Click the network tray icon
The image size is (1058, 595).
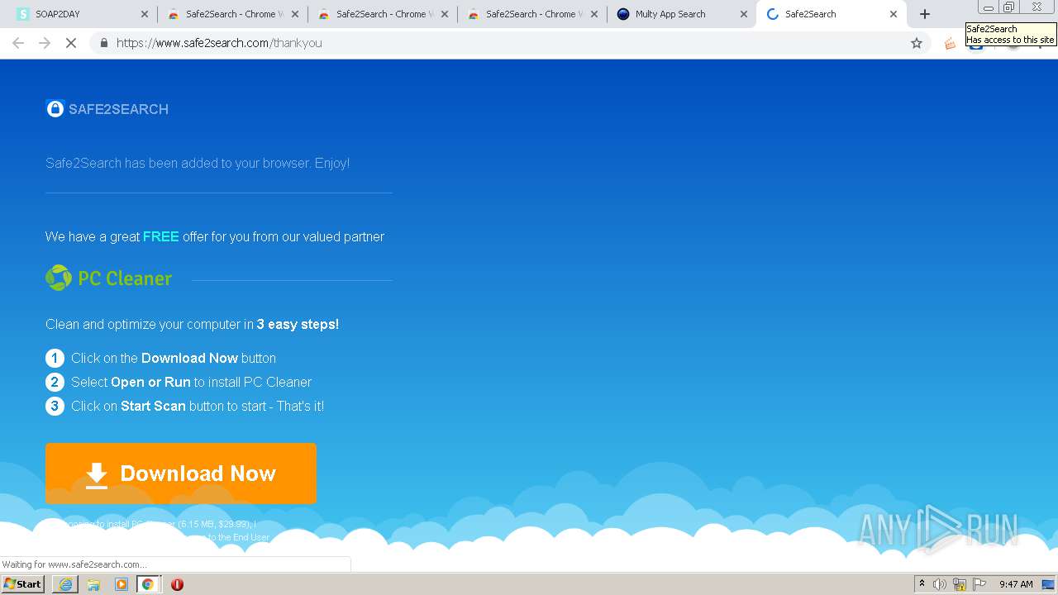point(960,584)
